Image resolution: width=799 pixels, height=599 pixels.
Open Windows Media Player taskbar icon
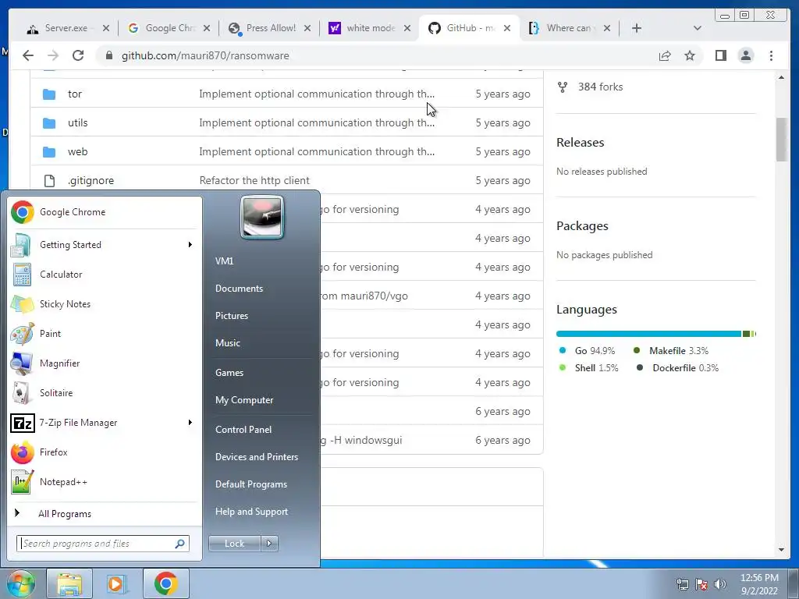117,583
